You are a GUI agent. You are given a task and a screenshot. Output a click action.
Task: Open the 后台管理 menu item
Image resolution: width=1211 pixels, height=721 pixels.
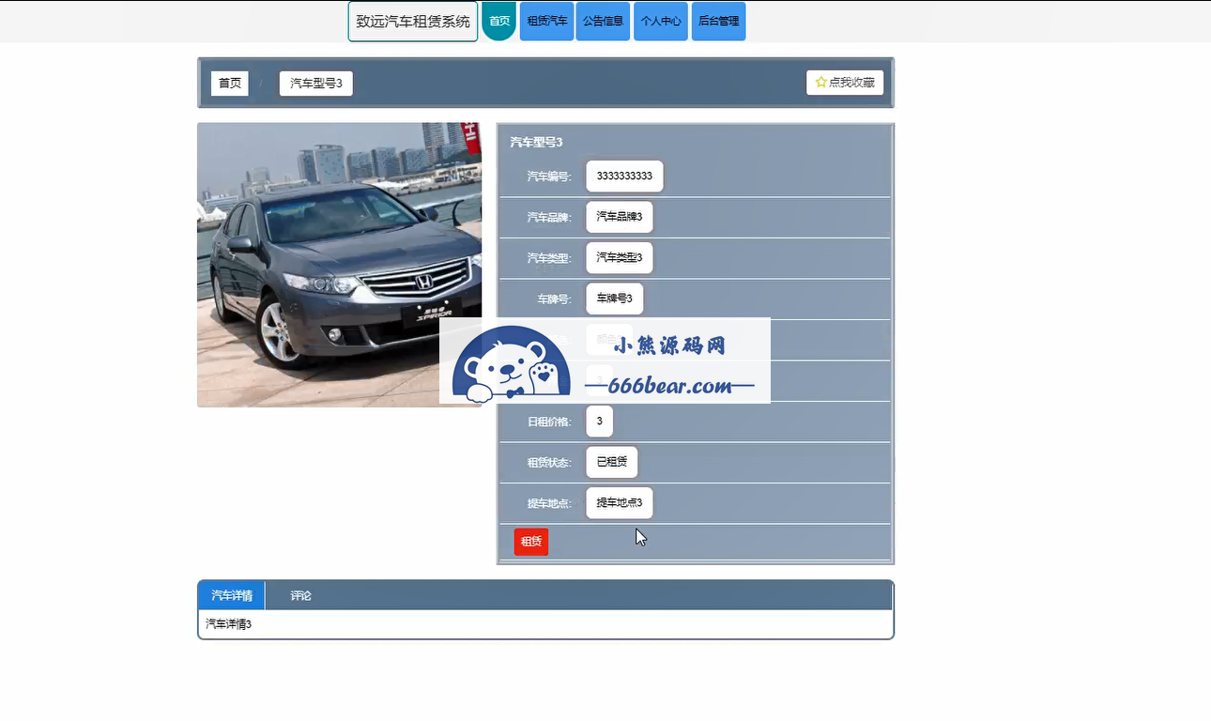(x=719, y=21)
